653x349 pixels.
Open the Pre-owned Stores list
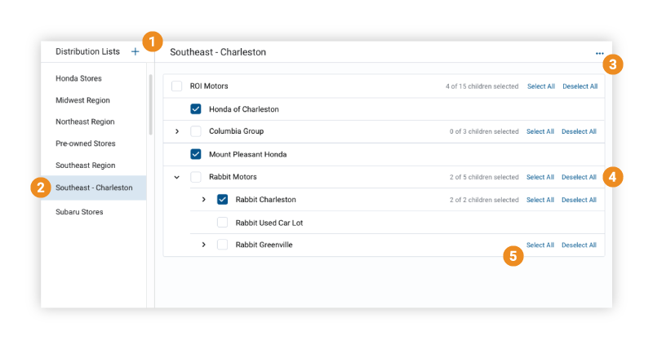tap(86, 144)
